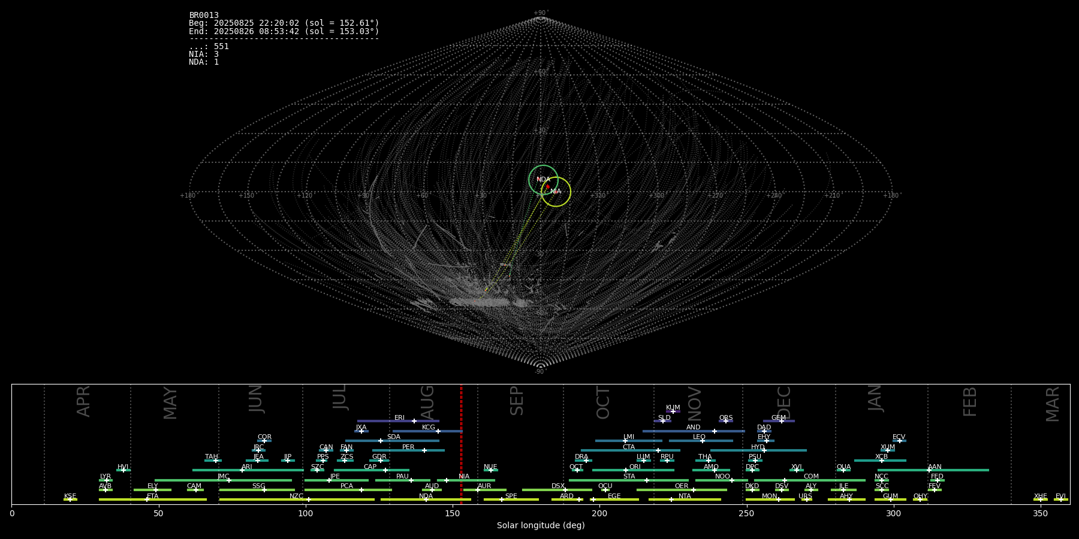Click the OER shower label in timeline

[x=682, y=486]
